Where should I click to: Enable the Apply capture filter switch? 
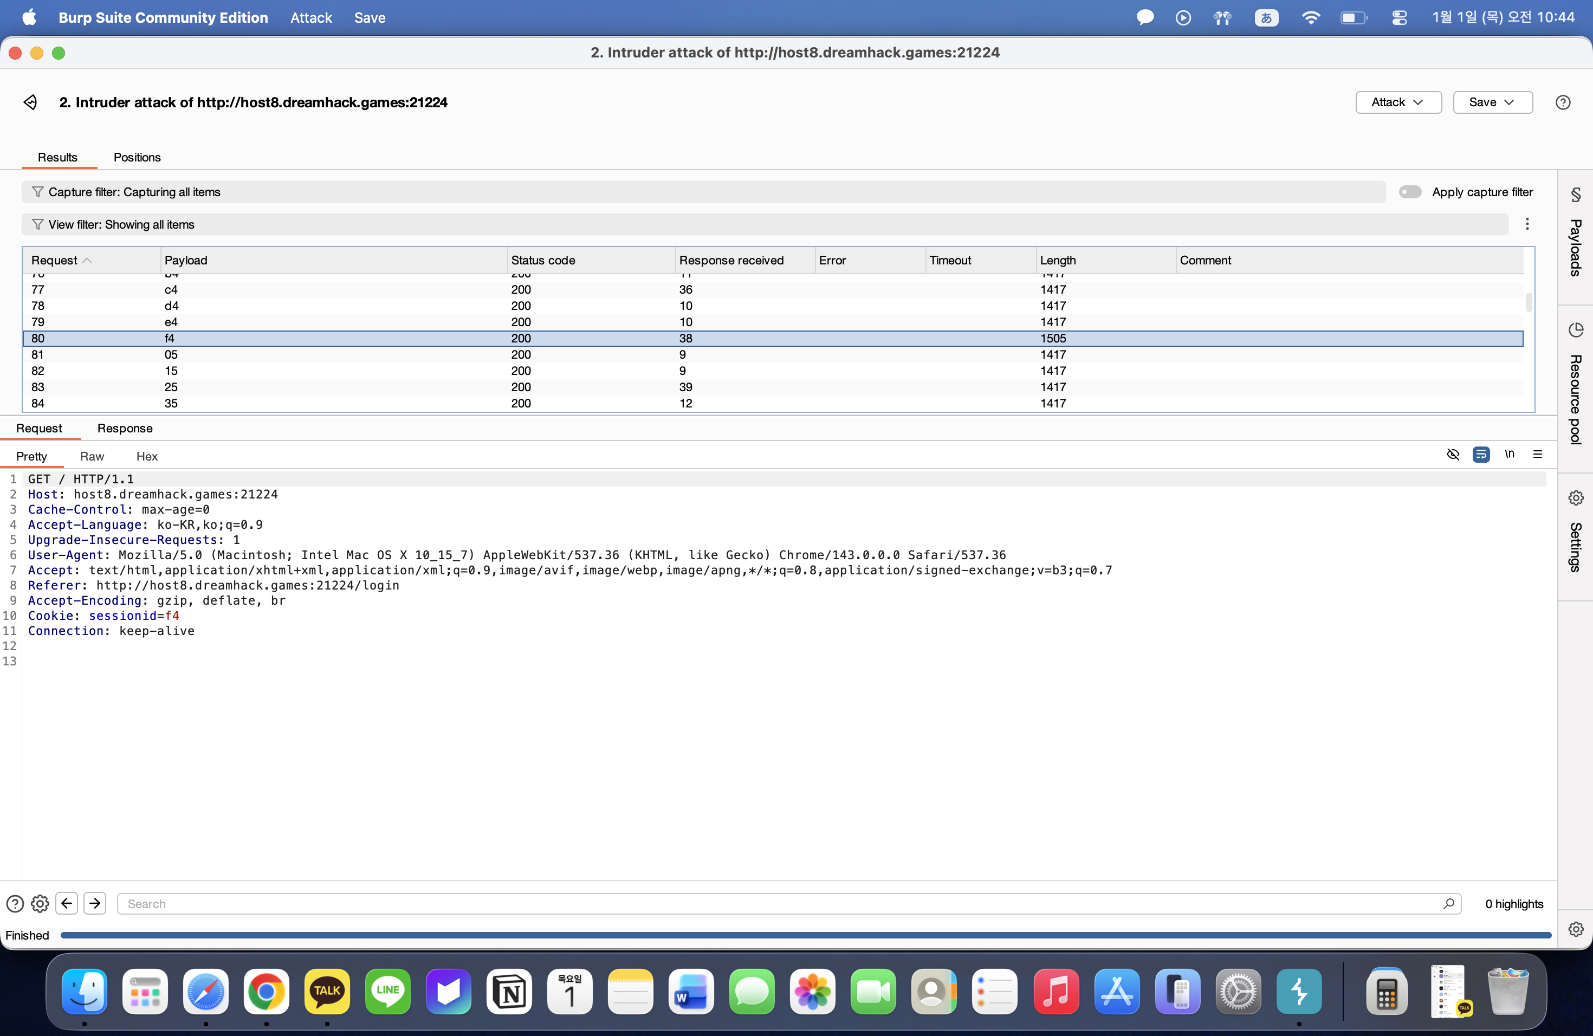(1410, 192)
